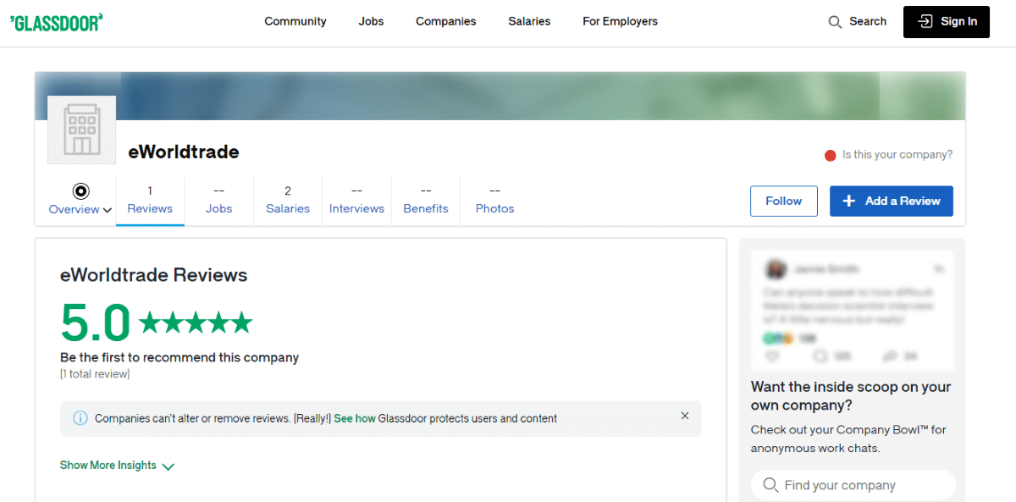This screenshot has width=1016, height=502.
Task: Open the Community menu
Action: click(295, 22)
